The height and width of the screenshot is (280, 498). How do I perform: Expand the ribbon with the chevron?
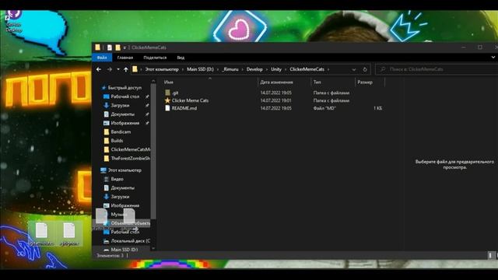(x=493, y=58)
